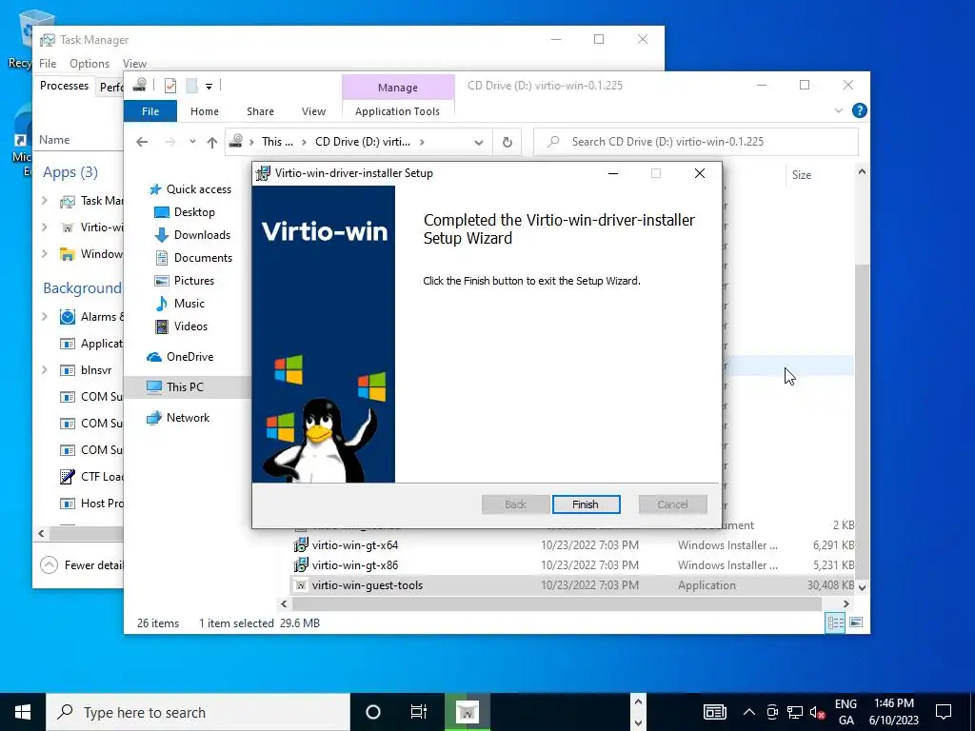Click Fewer details in Task Manager

click(x=82, y=565)
